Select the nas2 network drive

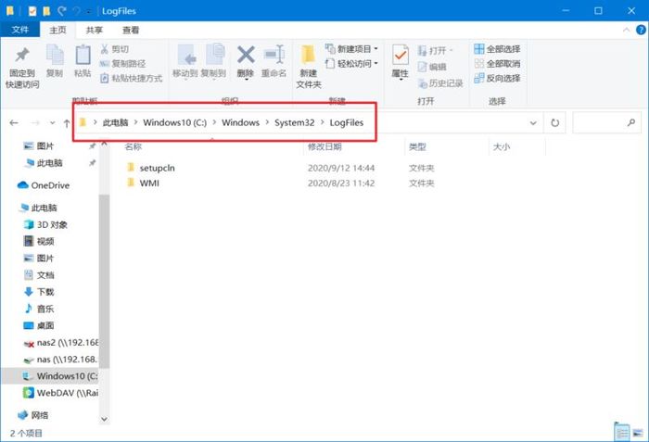(x=61, y=343)
